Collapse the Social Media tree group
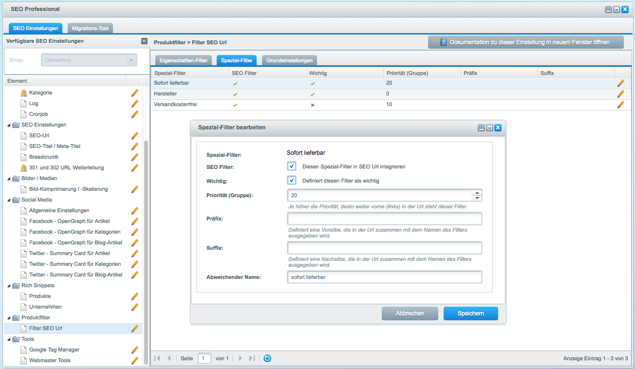The image size is (635, 369). click(x=9, y=200)
